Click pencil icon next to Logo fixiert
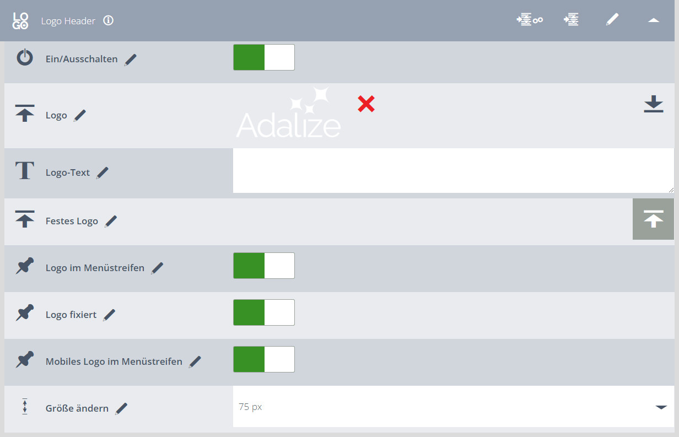The width and height of the screenshot is (679, 437). pyautogui.click(x=109, y=315)
